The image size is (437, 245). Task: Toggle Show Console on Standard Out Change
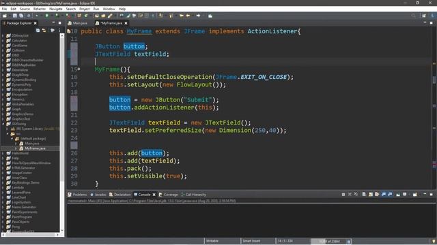384,195
